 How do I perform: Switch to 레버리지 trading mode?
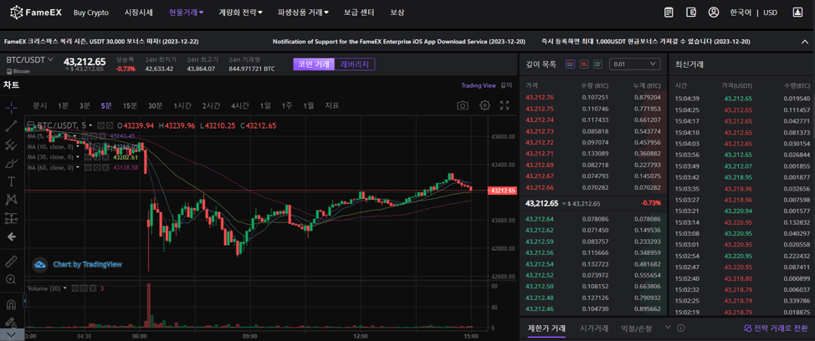click(x=355, y=64)
